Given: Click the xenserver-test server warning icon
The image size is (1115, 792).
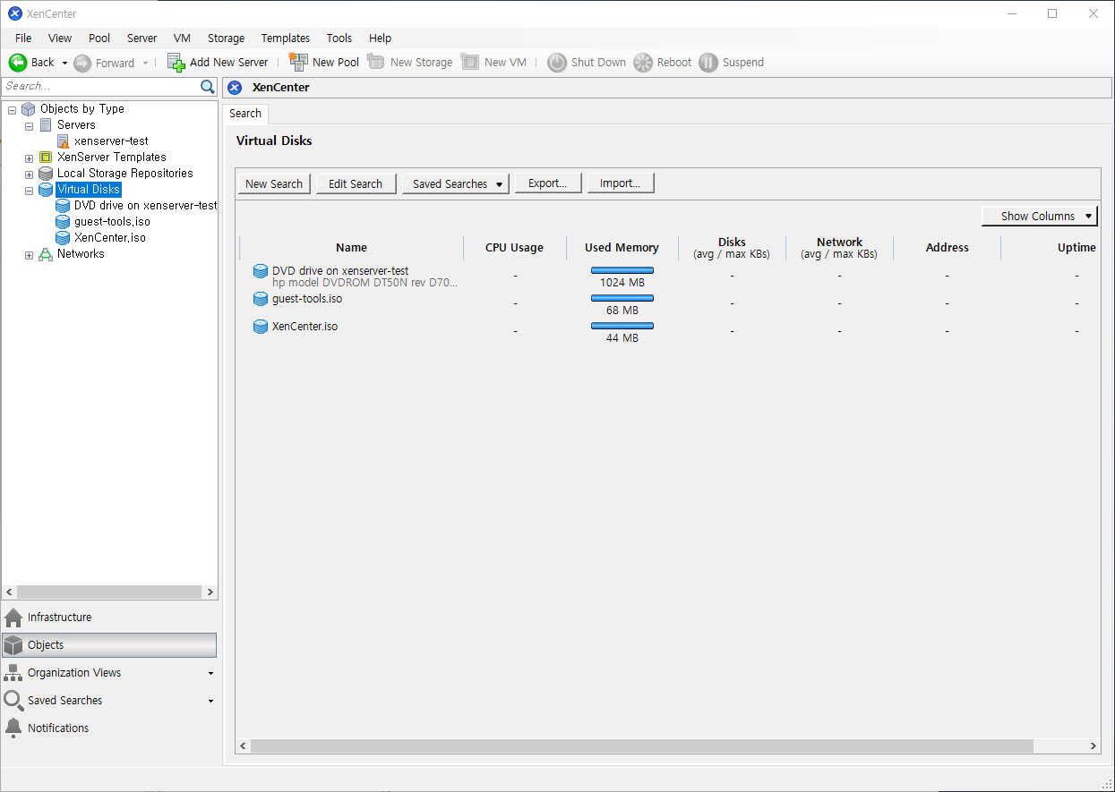Looking at the screenshot, I should tap(63, 141).
